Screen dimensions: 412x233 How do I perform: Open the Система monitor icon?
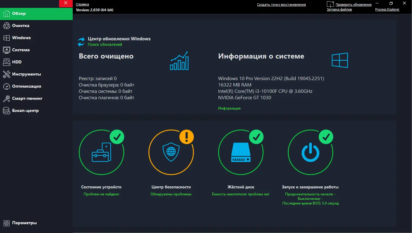tap(6, 50)
